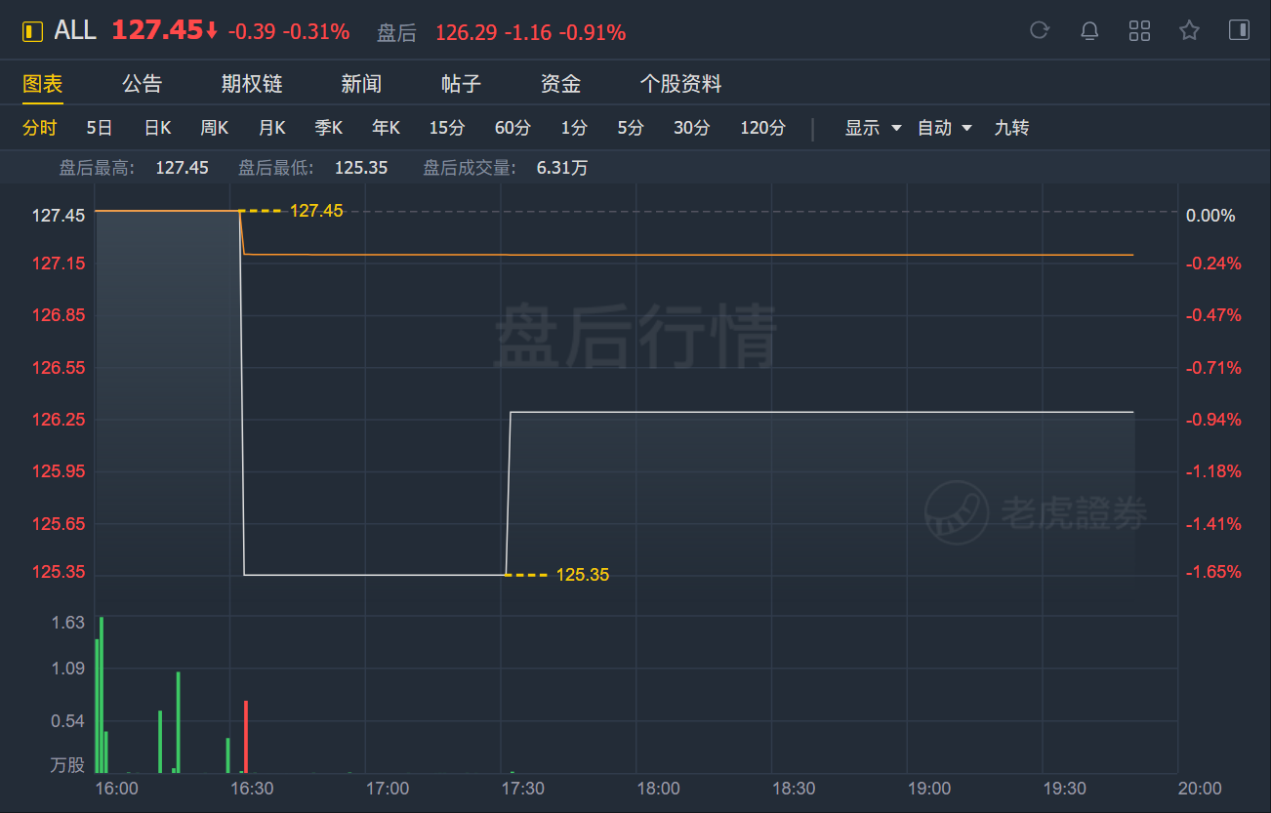Toggle the 九转 indicator

[x=1011, y=128]
